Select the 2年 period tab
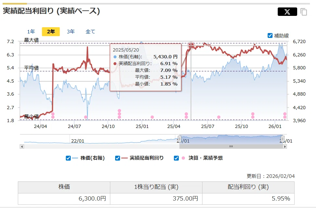 [x=51, y=31]
